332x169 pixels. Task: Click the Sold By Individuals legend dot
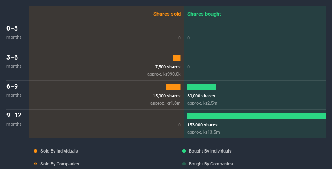36,151
